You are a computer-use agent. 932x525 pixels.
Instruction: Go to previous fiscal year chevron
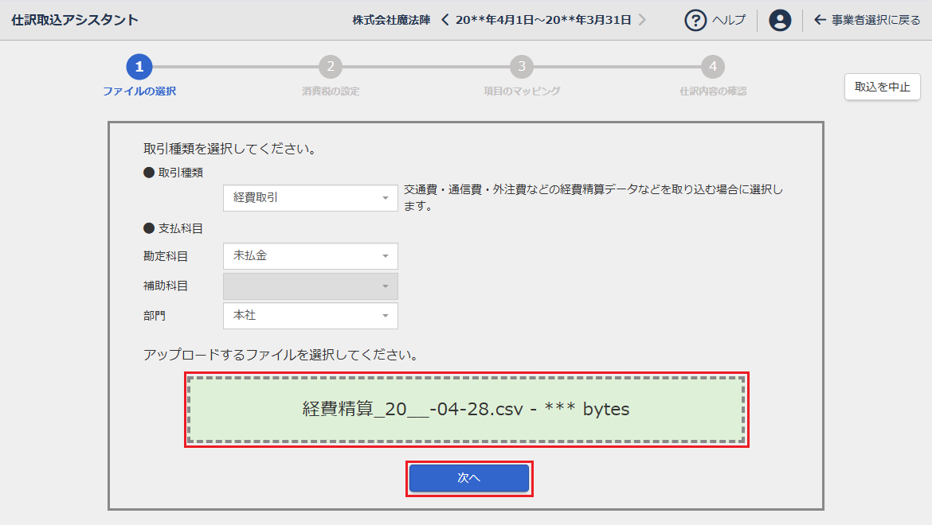coord(445,20)
